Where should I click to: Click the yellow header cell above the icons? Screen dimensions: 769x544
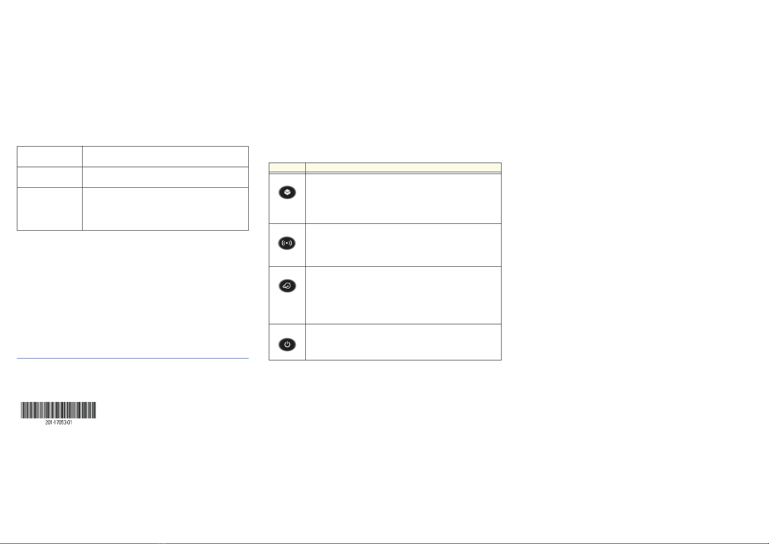pos(287,167)
